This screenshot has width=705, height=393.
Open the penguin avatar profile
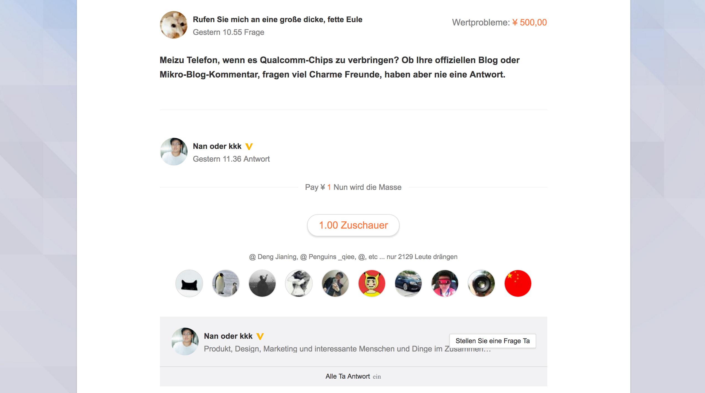pos(226,283)
